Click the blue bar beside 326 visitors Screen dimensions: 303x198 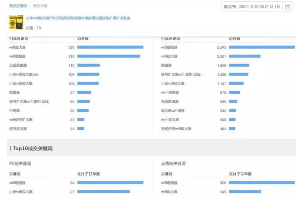(x=110, y=47)
